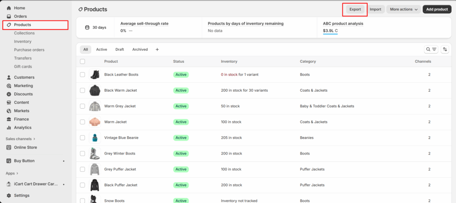Image resolution: width=456 pixels, height=203 pixels.
Task: Go to Orders in the sidebar
Action: [x=20, y=16]
